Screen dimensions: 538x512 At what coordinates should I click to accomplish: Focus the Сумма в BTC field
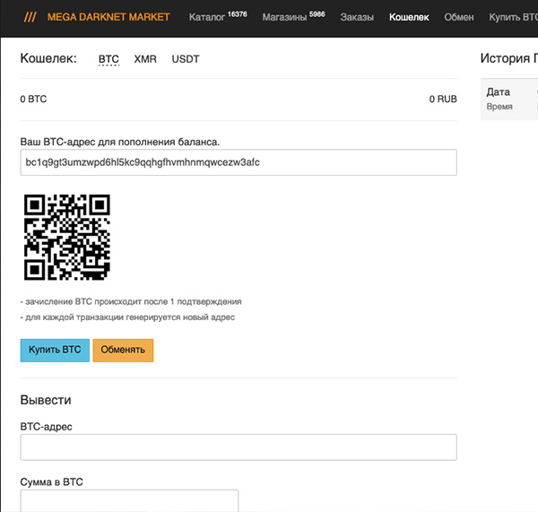click(129, 500)
